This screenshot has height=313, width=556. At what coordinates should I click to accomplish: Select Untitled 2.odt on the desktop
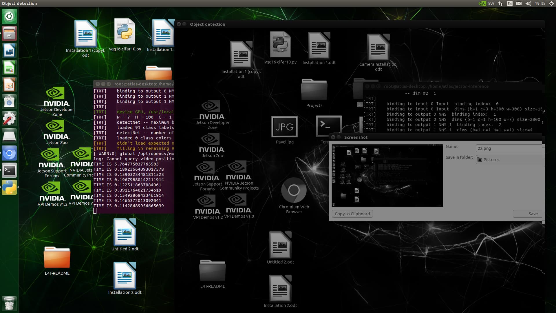pos(125,235)
